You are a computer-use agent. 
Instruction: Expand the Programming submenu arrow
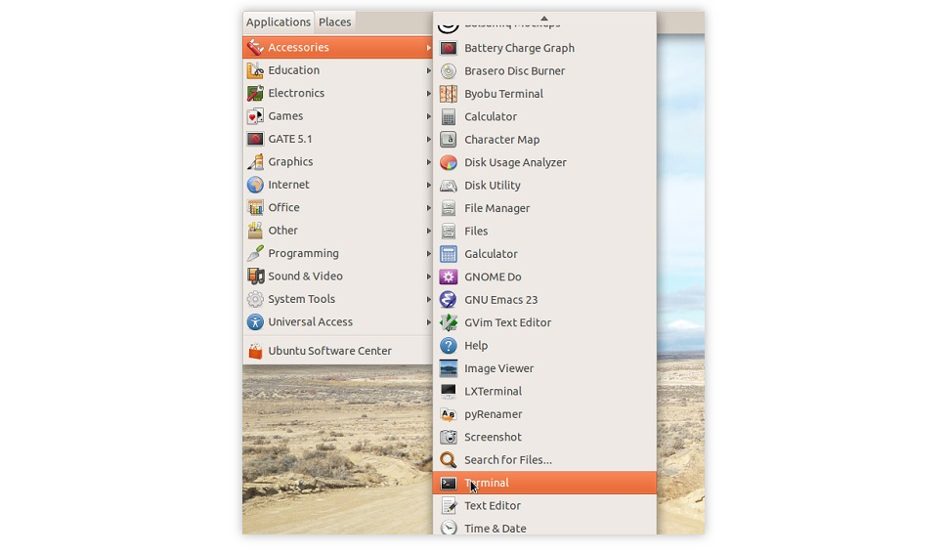428,253
